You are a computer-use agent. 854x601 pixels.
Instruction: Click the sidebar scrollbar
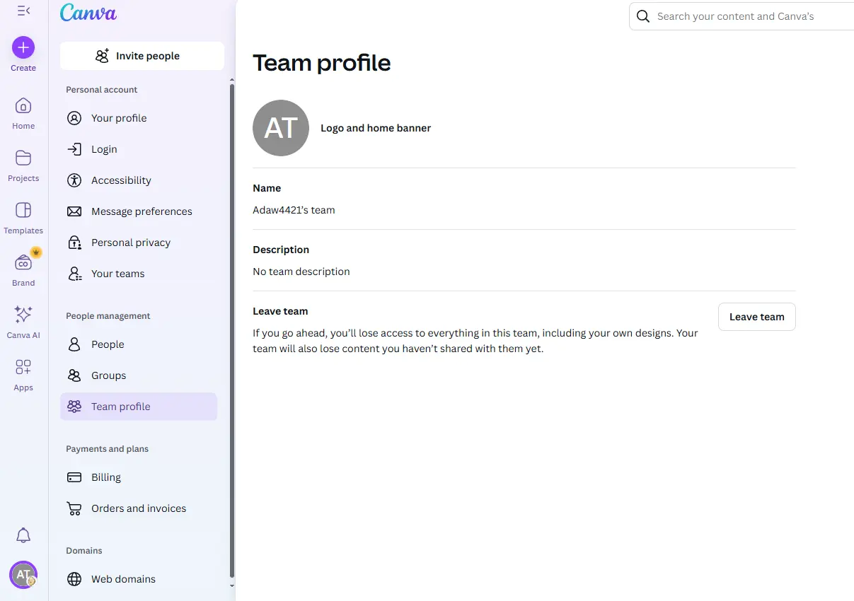coord(232,331)
